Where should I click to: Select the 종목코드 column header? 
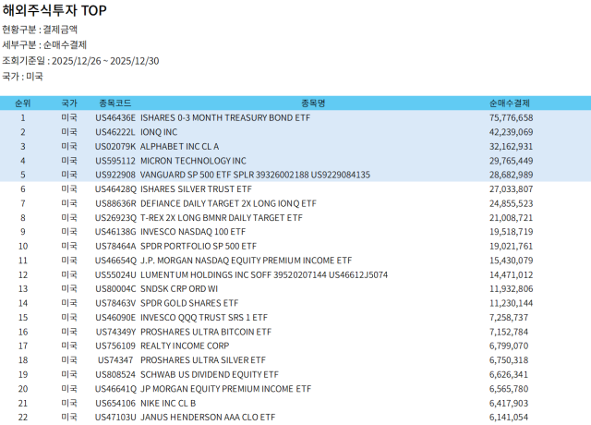115,103
